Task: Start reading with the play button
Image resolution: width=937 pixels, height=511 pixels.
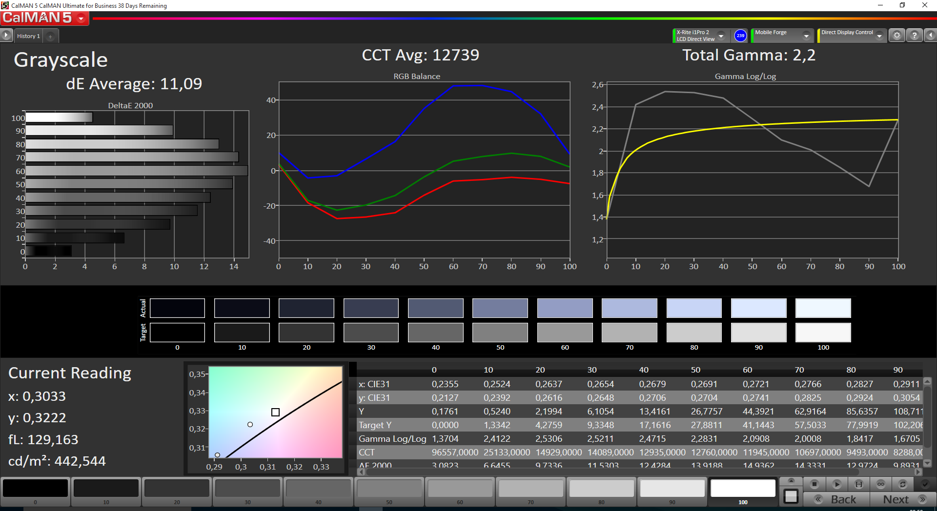Action: pyautogui.click(x=836, y=484)
